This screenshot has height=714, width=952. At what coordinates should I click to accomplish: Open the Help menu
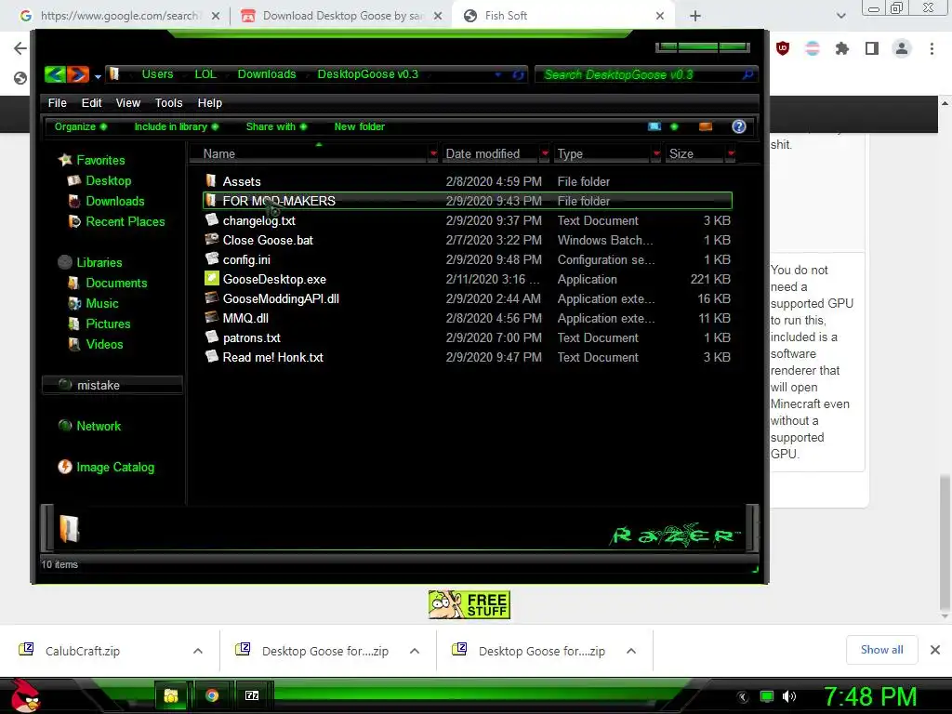coord(209,102)
